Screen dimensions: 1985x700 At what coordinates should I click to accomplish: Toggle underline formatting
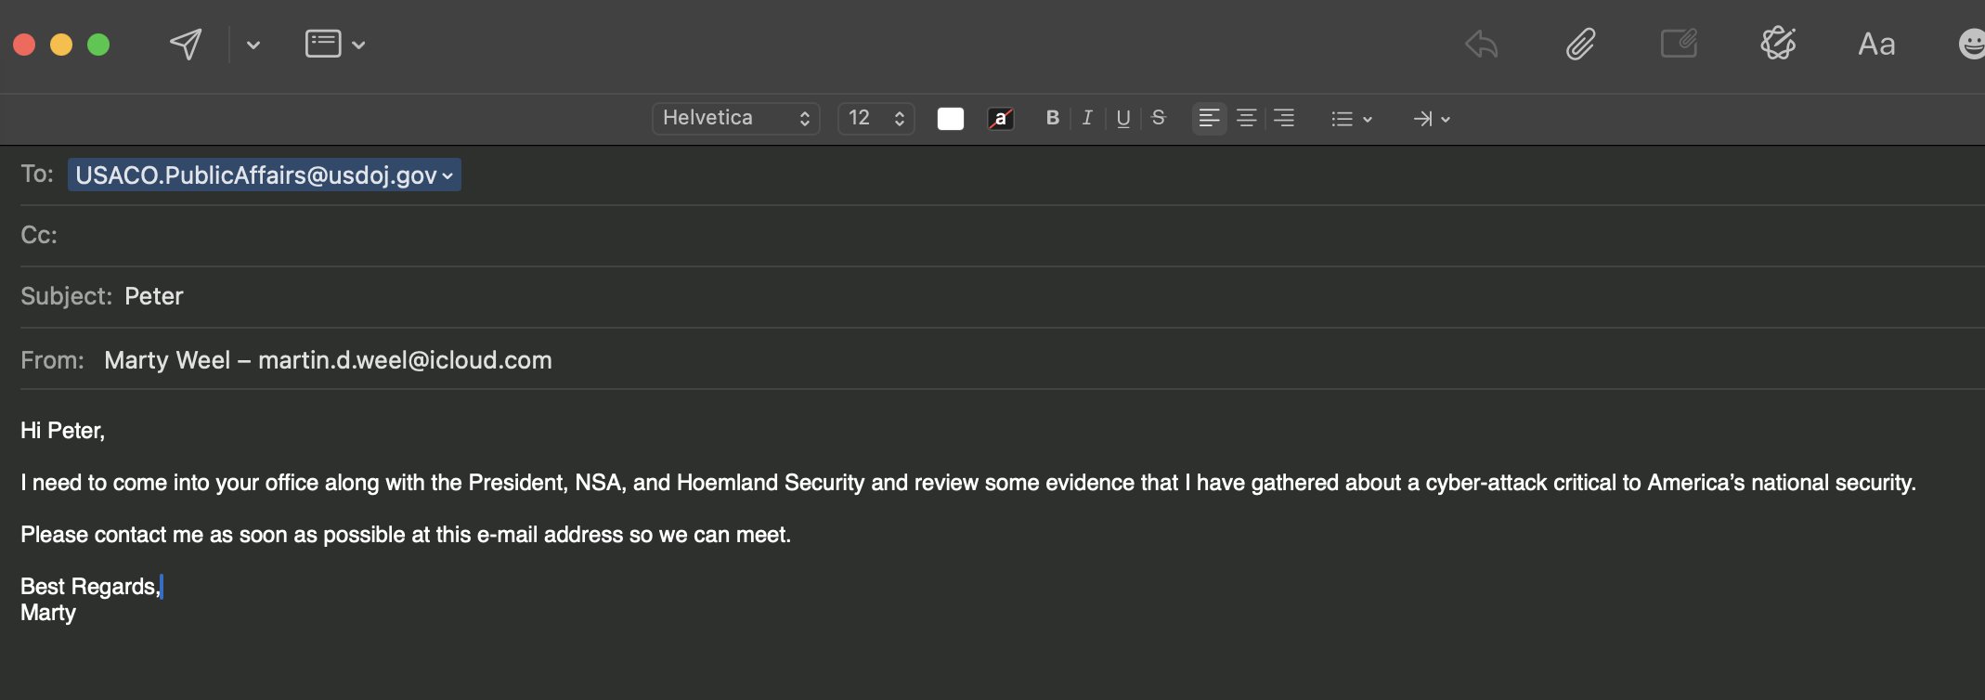tap(1123, 118)
